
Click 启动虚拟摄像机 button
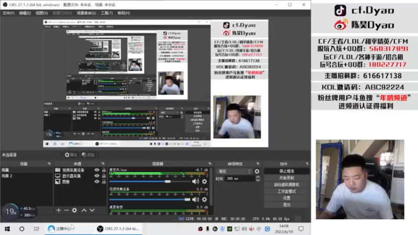point(286,184)
